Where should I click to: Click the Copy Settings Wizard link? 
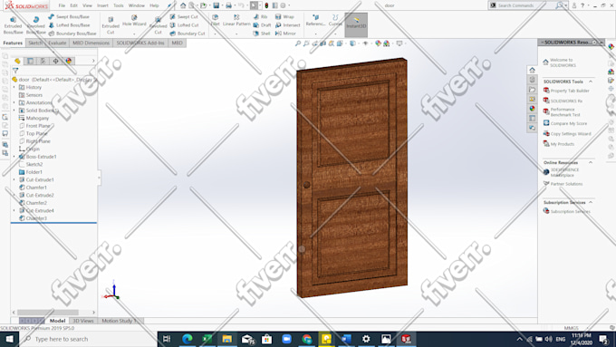[567, 134]
